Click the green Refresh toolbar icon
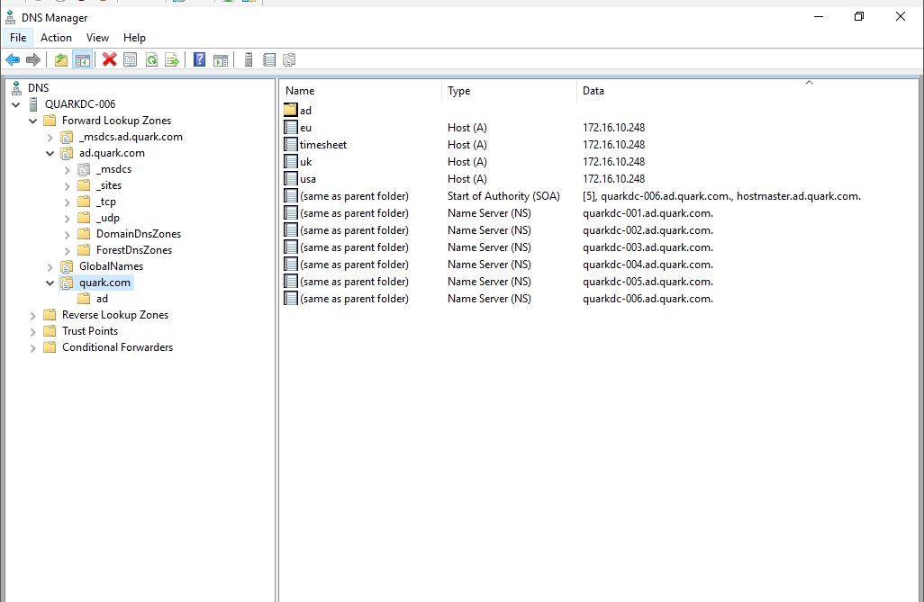 tap(151, 59)
